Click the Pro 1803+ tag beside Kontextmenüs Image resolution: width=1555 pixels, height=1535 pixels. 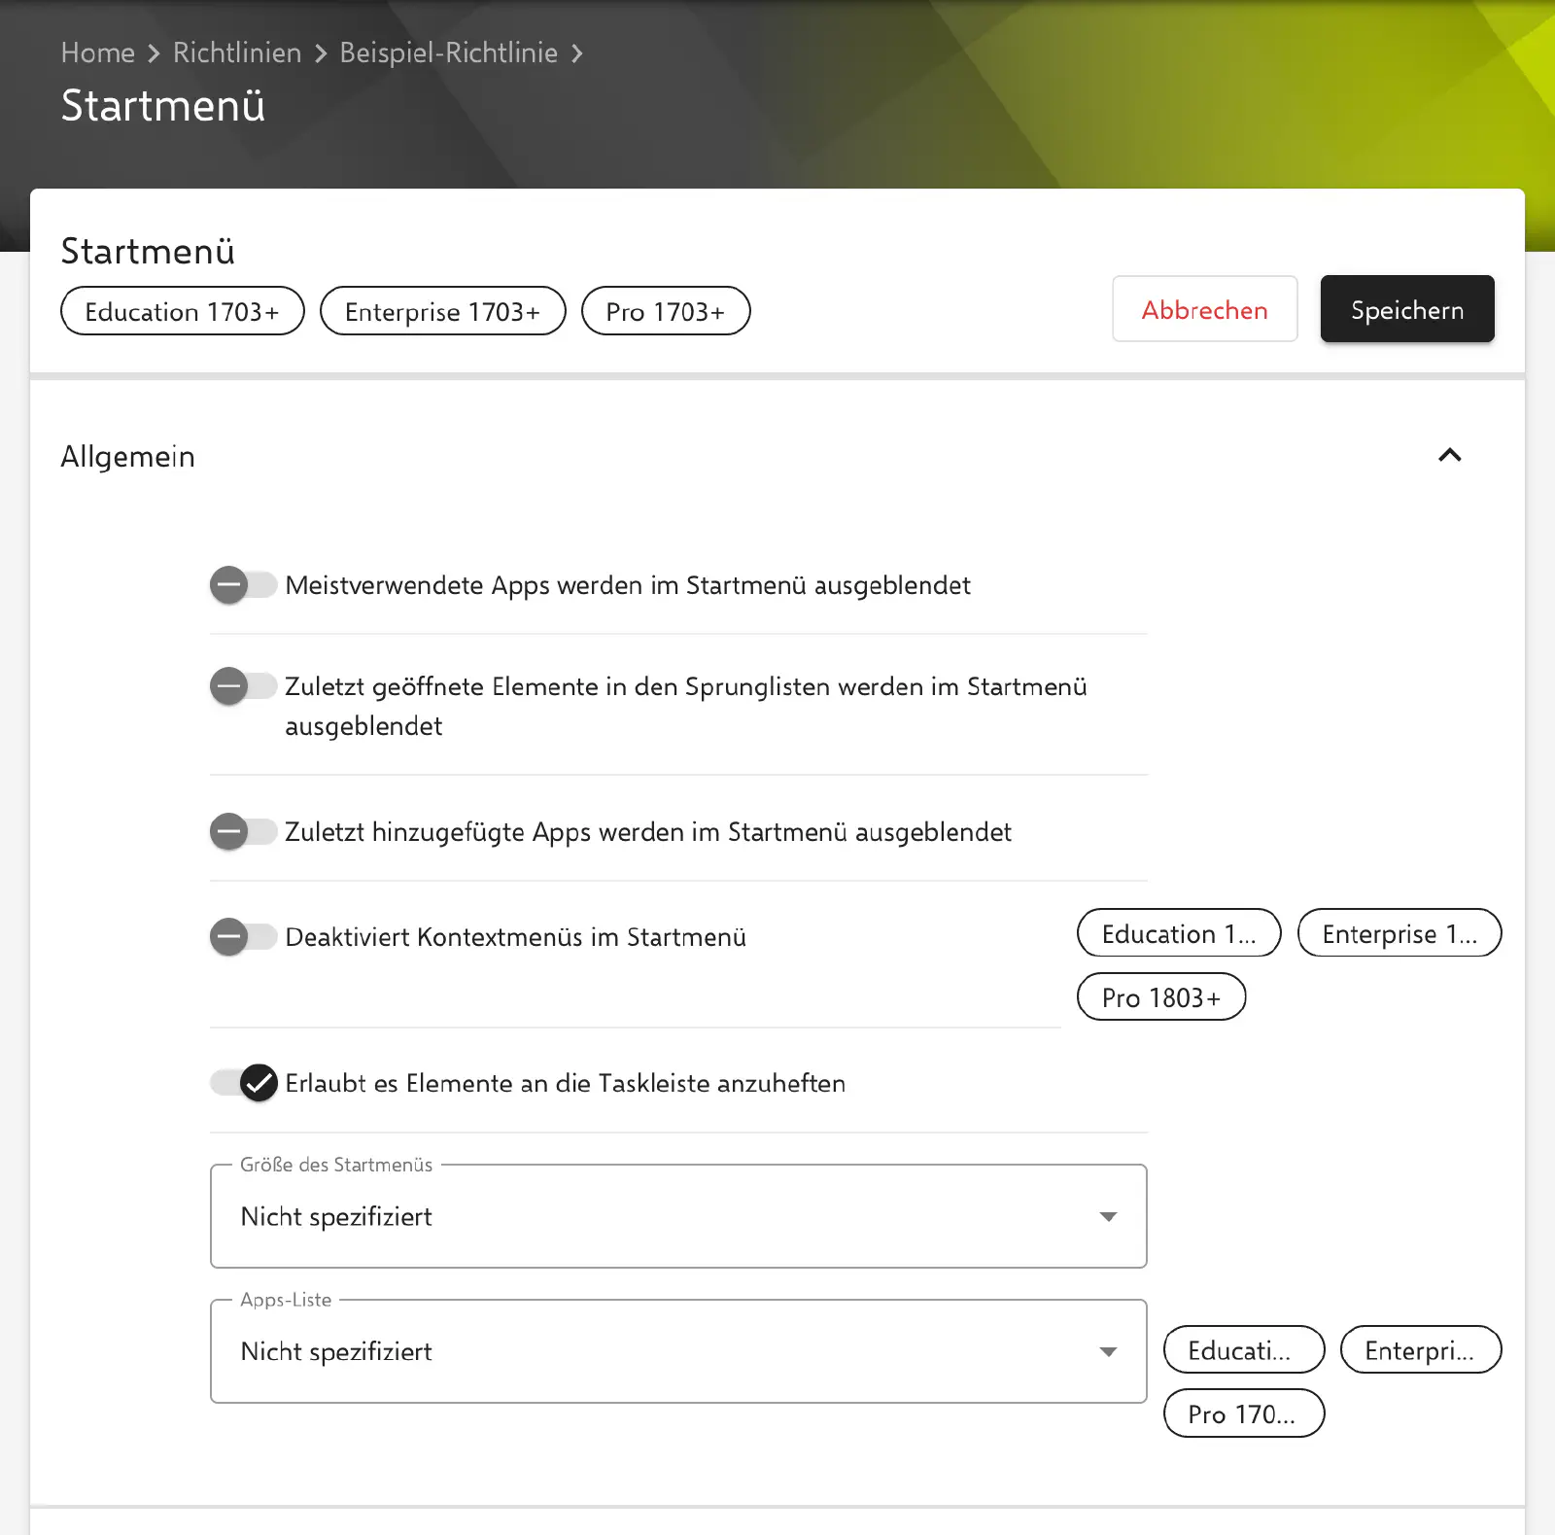pos(1161,997)
